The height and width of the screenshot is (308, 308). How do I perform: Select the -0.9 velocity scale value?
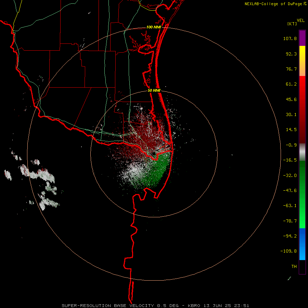[291, 145]
